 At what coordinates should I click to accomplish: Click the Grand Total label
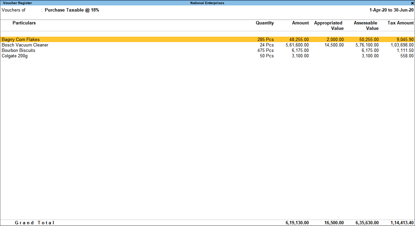coord(35,223)
